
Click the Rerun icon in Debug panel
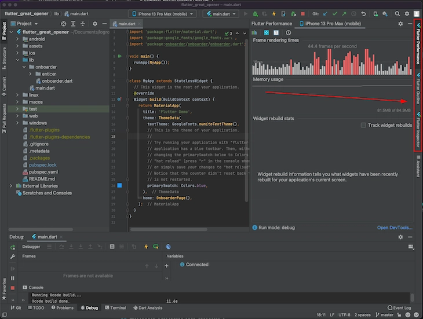point(12,247)
